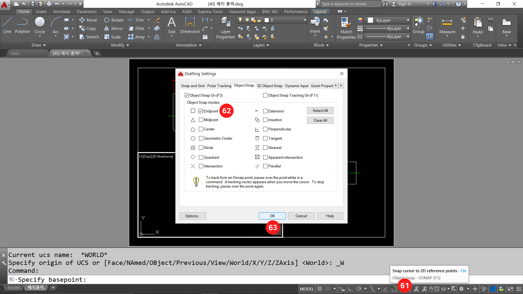Switch to Polar Tracking tab
523x294 pixels.
click(x=219, y=86)
